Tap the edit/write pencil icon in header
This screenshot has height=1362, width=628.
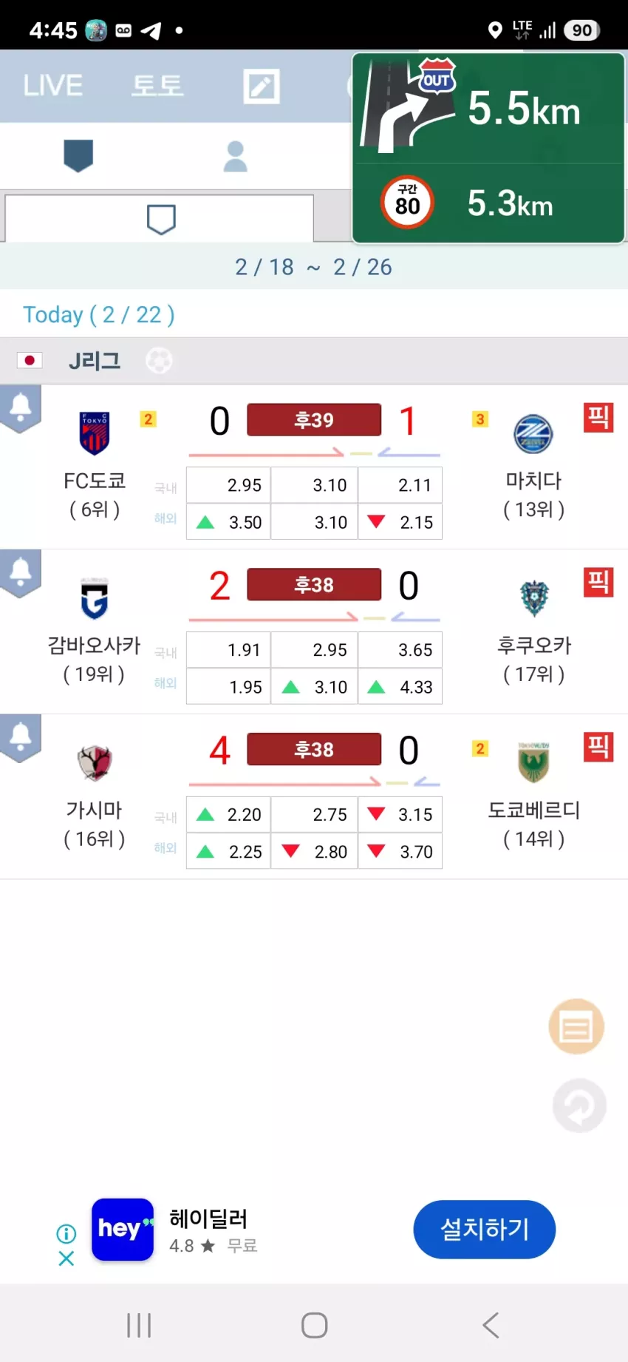tap(262, 87)
